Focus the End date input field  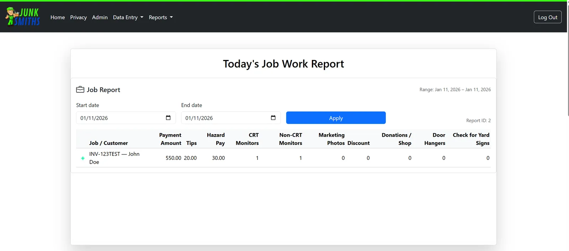click(x=224, y=118)
